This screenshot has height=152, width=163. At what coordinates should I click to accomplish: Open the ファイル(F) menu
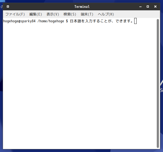[x=15, y=14]
